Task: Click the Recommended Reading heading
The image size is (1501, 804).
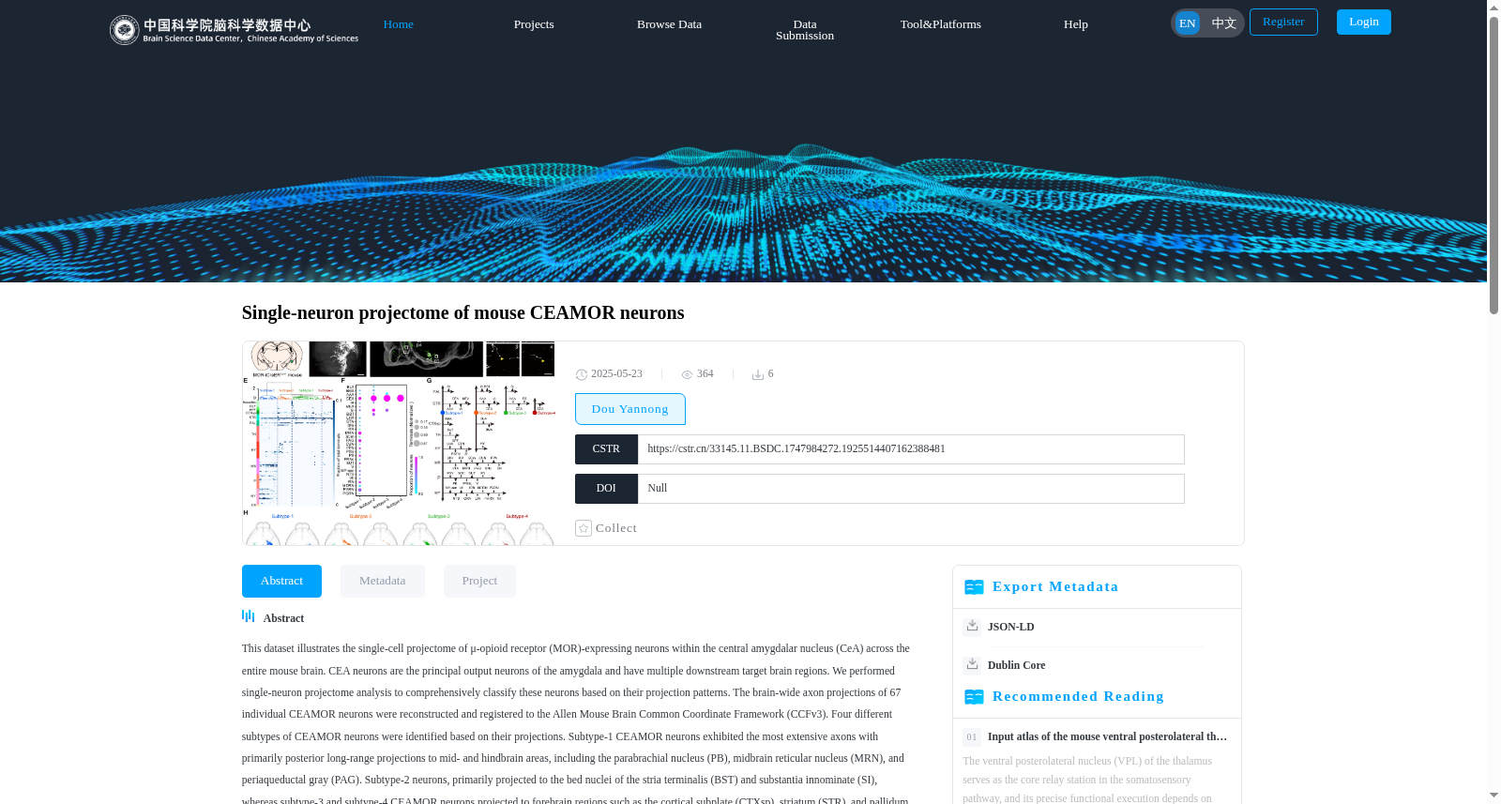Action: tap(1078, 696)
